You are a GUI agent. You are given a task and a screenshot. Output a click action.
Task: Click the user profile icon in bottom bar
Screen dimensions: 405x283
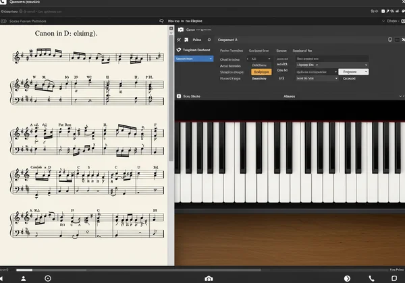coord(23,278)
